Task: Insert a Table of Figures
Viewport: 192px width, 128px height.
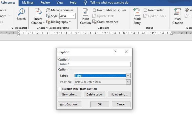Action: click(109, 10)
